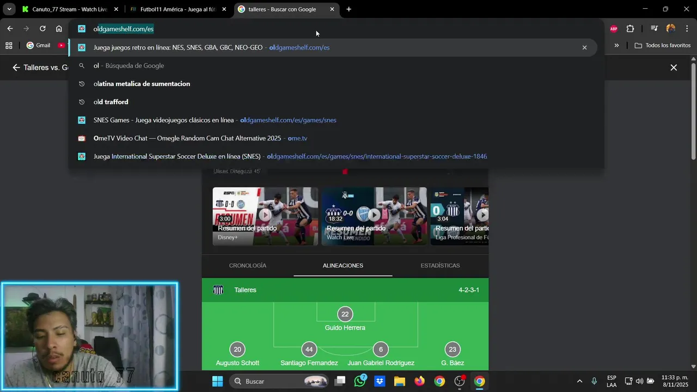Image resolution: width=697 pixels, height=392 pixels.
Task: Pick the old trafford suggestion
Action: coord(333,102)
